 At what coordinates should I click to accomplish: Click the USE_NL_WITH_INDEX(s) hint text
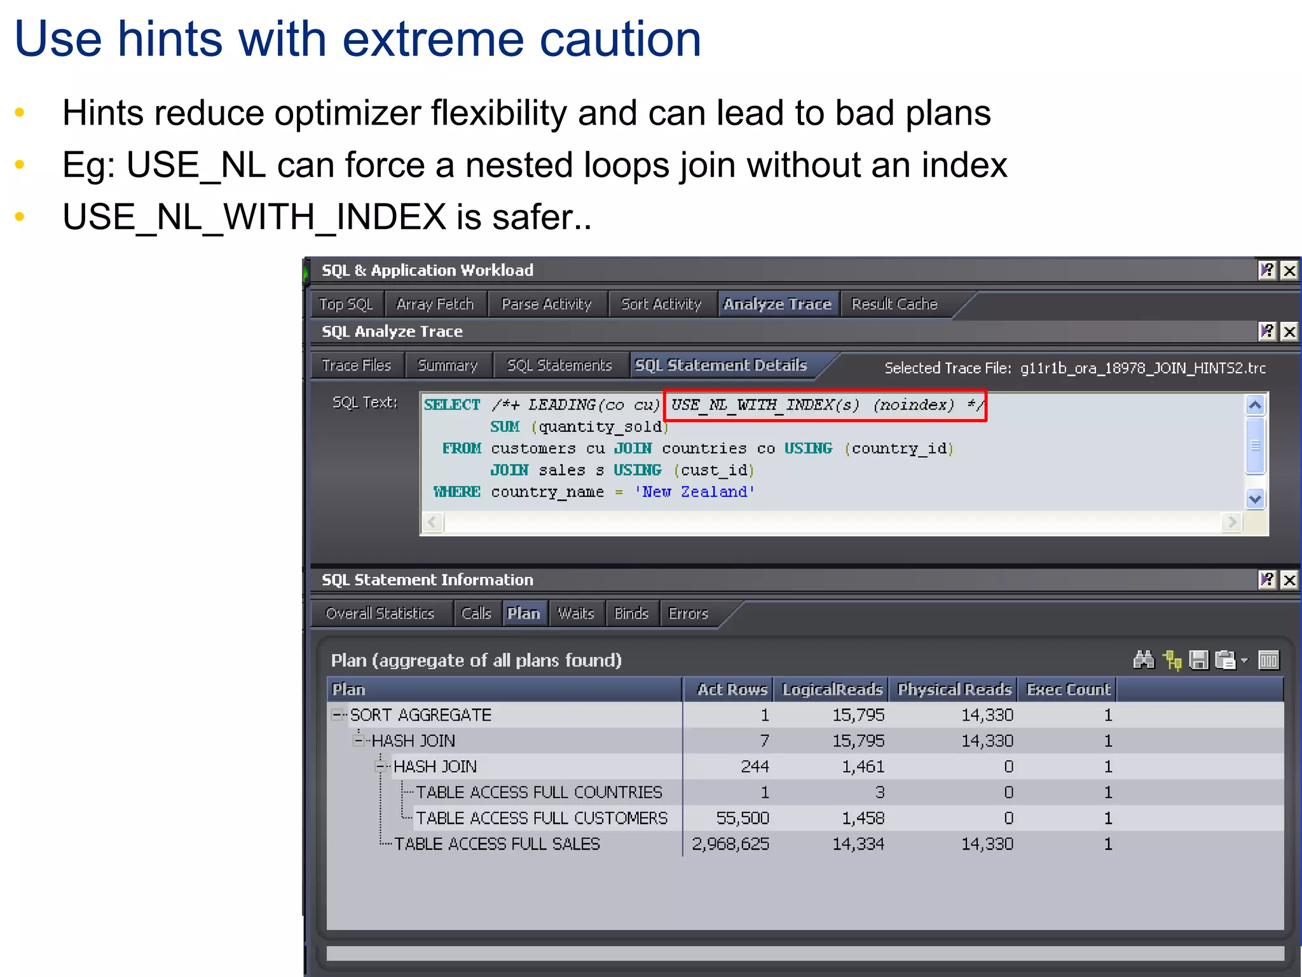coord(765,405)
